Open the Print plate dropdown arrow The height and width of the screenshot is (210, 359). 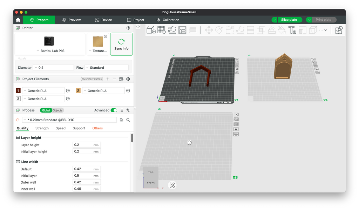tap(309, 20)
